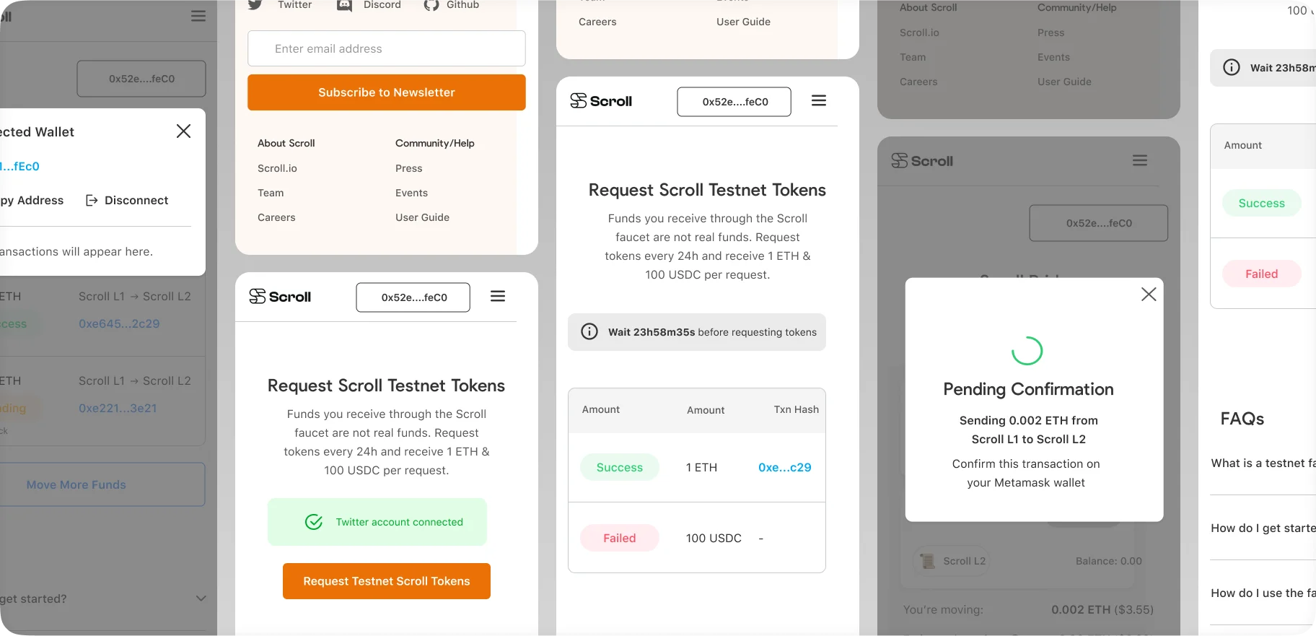Expand 'How do I use the' FAQ item
Screen dimensions: 1316x636
tap(1263, 593)
